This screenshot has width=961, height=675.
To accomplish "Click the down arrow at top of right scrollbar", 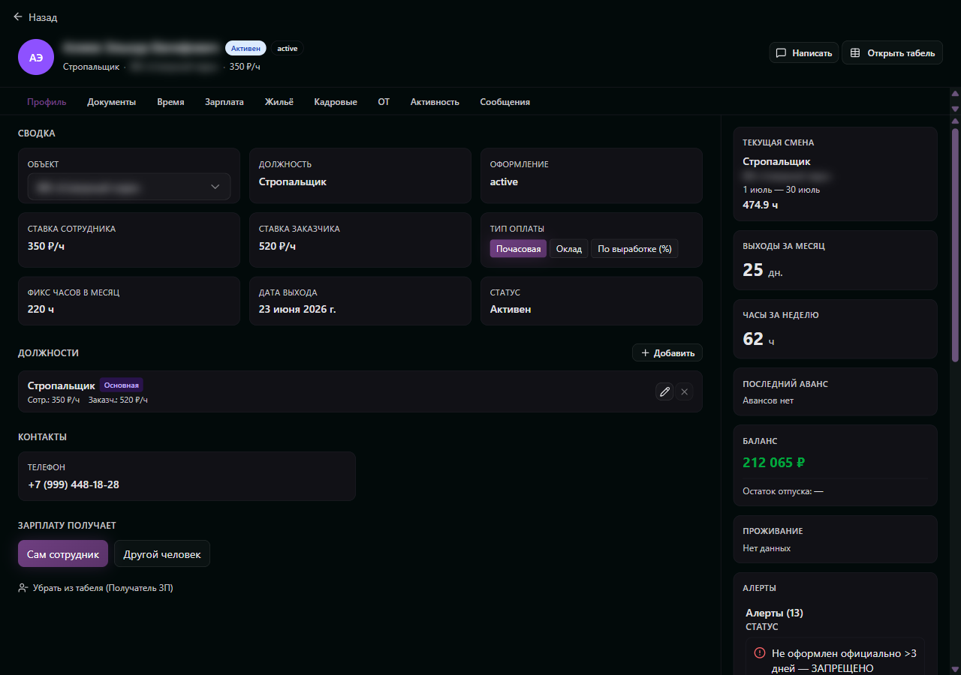I will pos(955,109).
